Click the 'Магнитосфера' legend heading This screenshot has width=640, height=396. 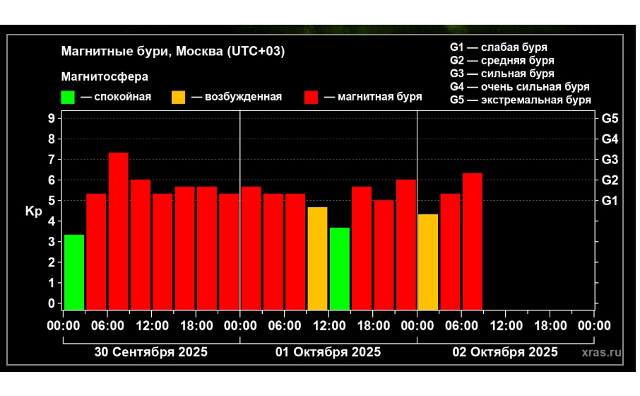point(105,76)
